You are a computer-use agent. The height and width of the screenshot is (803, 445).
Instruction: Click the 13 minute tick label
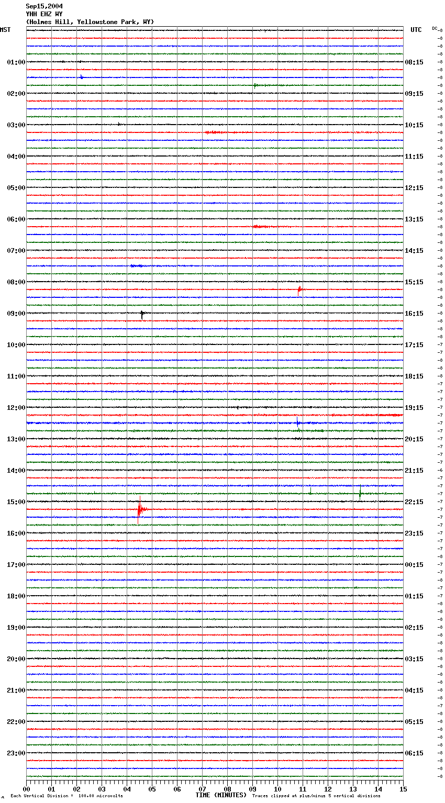[353, 789]
